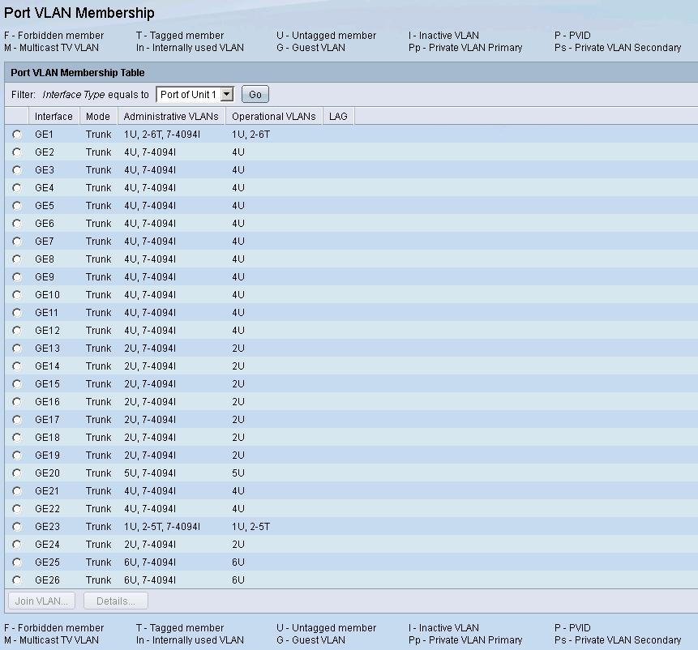Click the LAG column header
This screenshot has width=698, height=650.
338,116
